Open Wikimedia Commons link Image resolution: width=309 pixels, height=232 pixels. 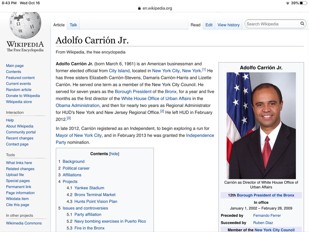[x=24, y=223]
